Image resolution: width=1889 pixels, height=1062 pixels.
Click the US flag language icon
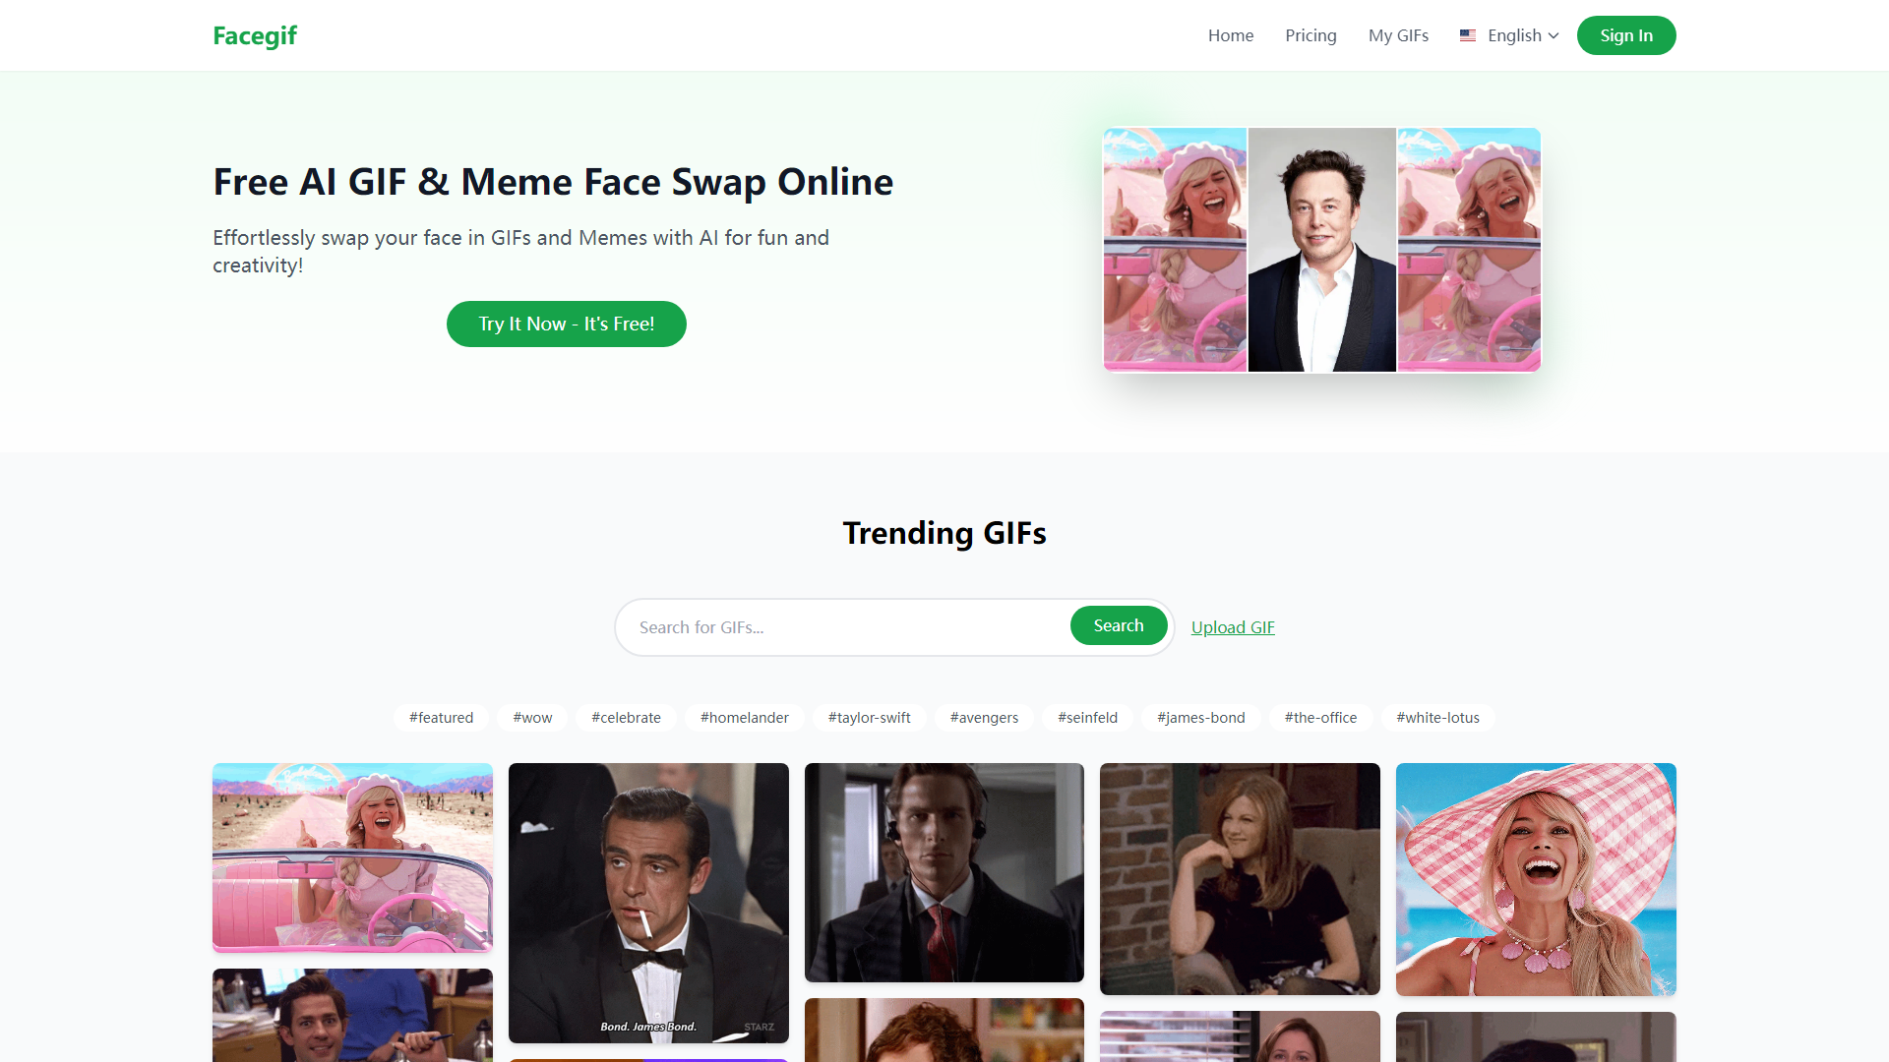coord(1467,35)
